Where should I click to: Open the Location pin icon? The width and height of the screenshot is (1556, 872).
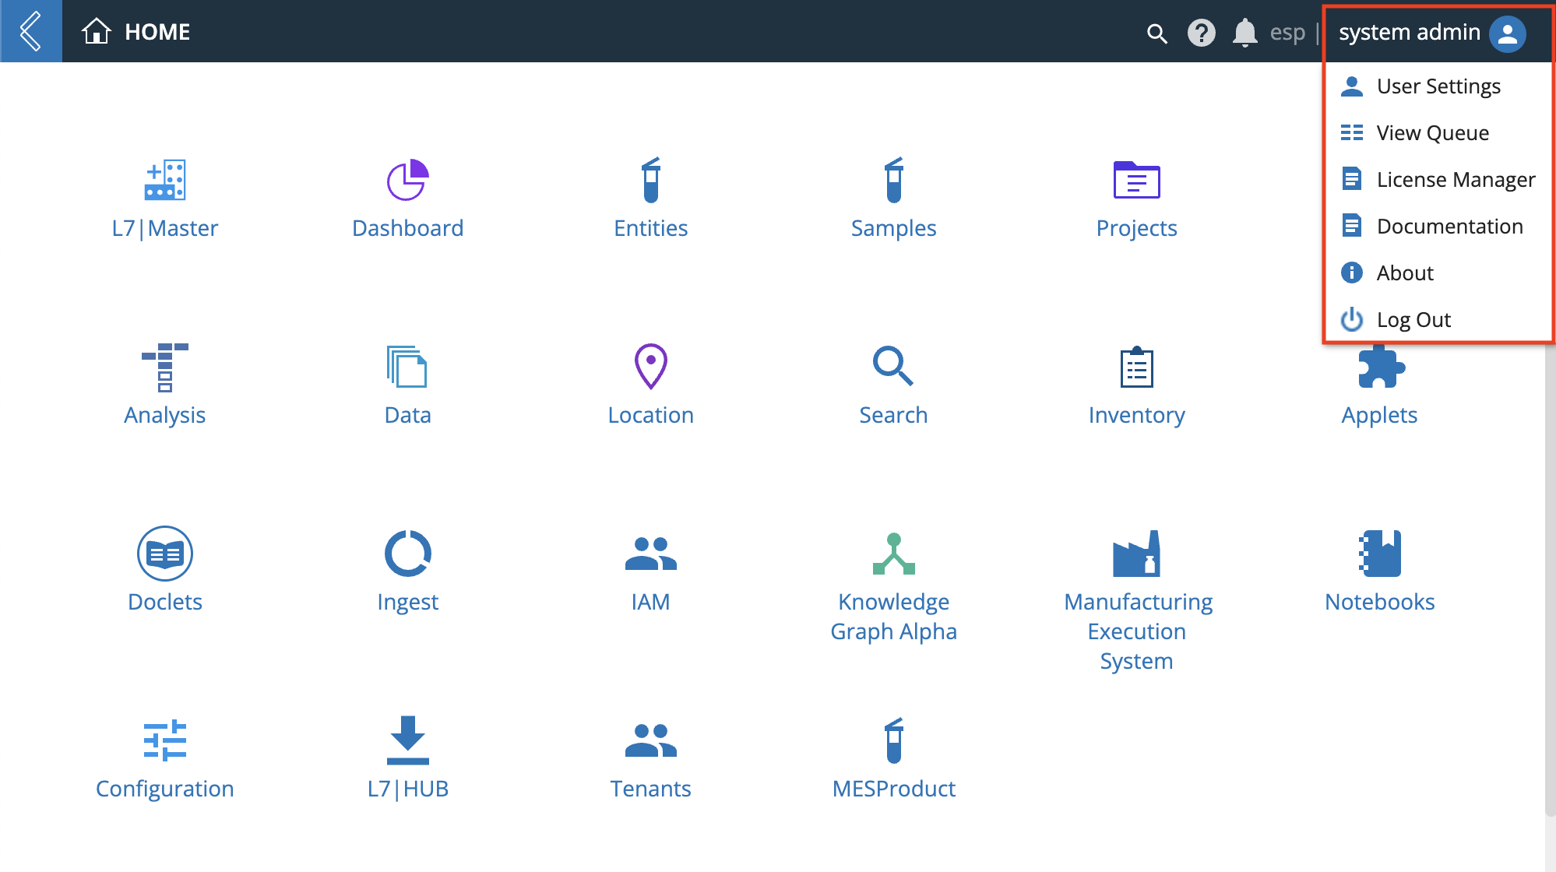pyautogui.click(x=651, y=367)
